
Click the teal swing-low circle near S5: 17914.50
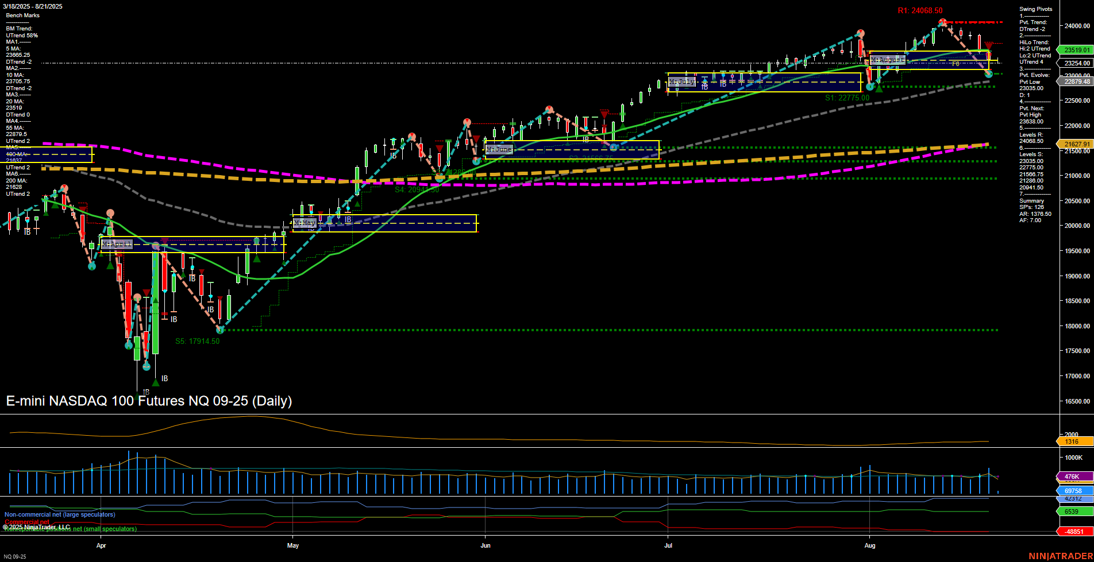[x=219, y=330]
